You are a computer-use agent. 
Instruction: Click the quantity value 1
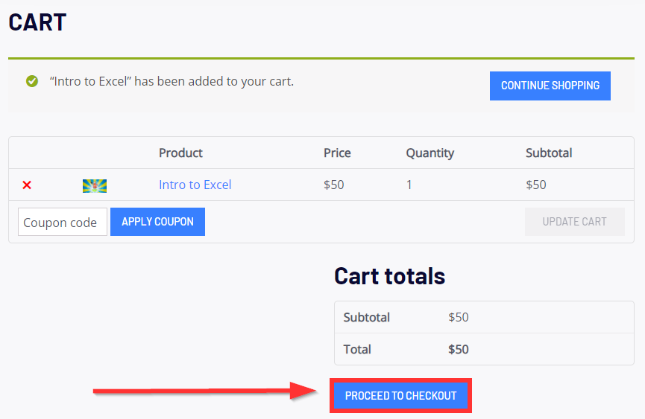click(409, 185)
